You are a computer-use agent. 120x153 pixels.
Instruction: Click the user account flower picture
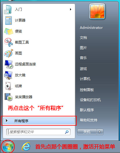pos(97,12)
